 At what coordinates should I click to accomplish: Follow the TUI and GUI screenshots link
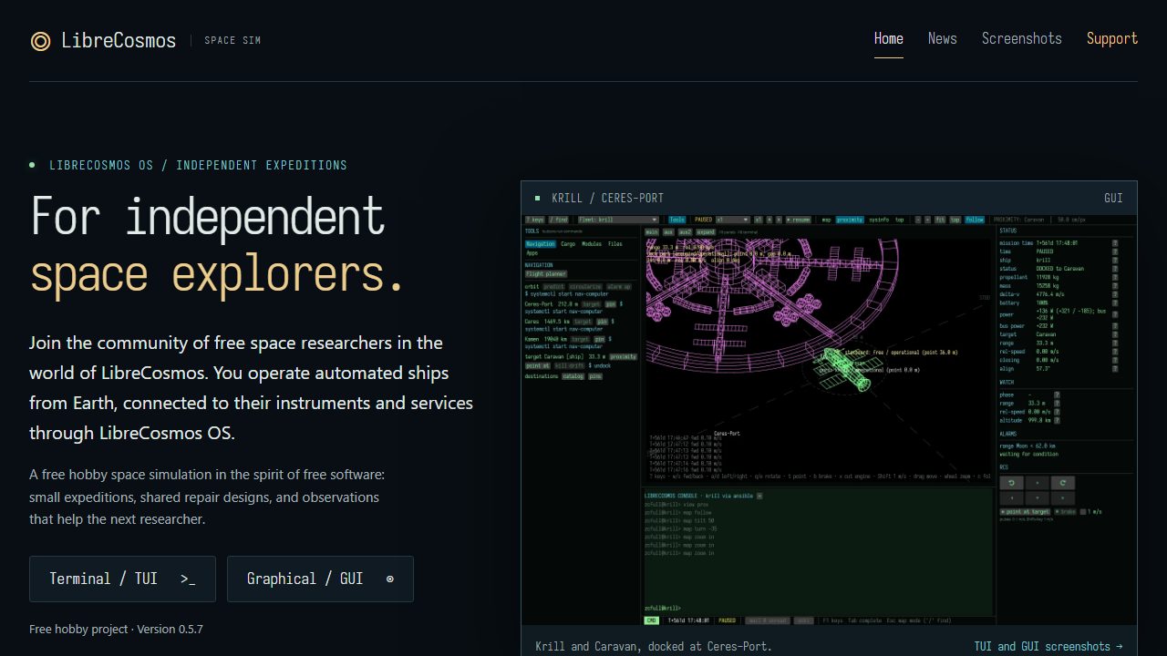pyautogui.click(x=1048, y=646)
